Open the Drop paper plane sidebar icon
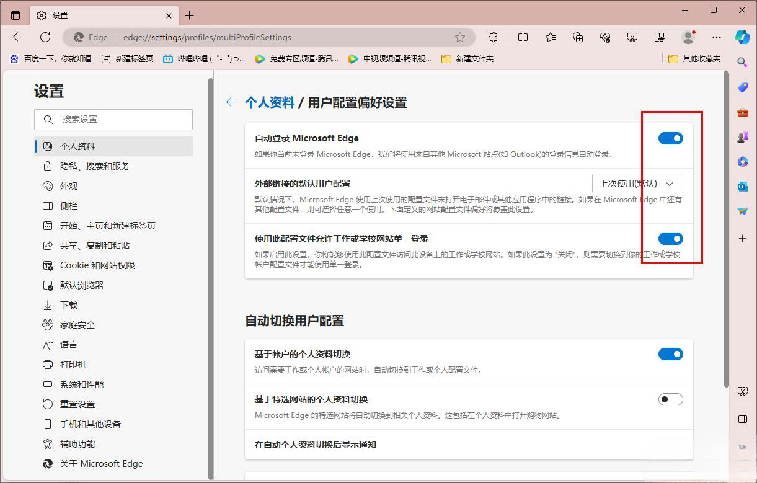Viewport: 757px width, 483px height. 743,211
